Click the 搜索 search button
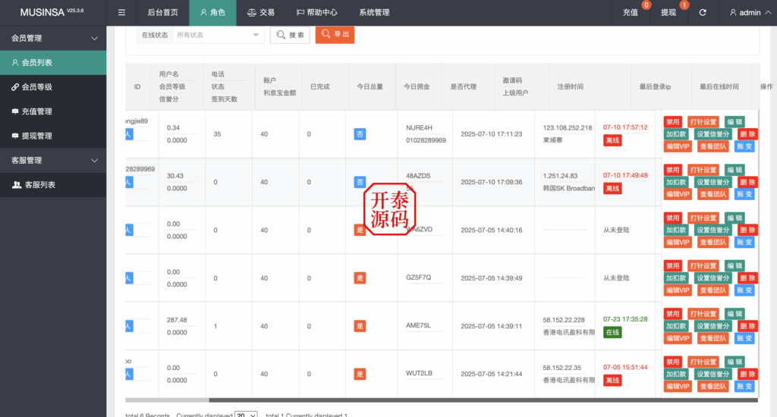The image size is (777, 417). pyautogui.click(x=290, y=35)
